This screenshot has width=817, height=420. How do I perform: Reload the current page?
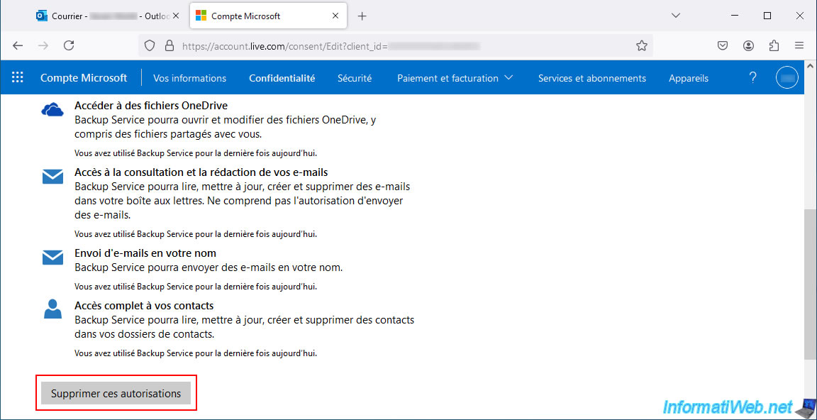point(69,46)
